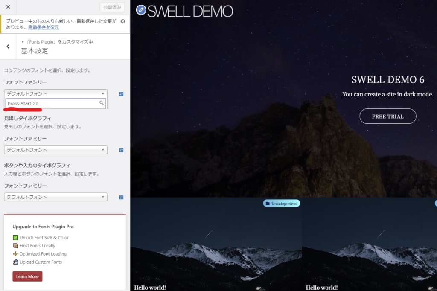This screenshot has height=291, width=437.
Task: Open the left Hello world! post
Action: (150, 288)
